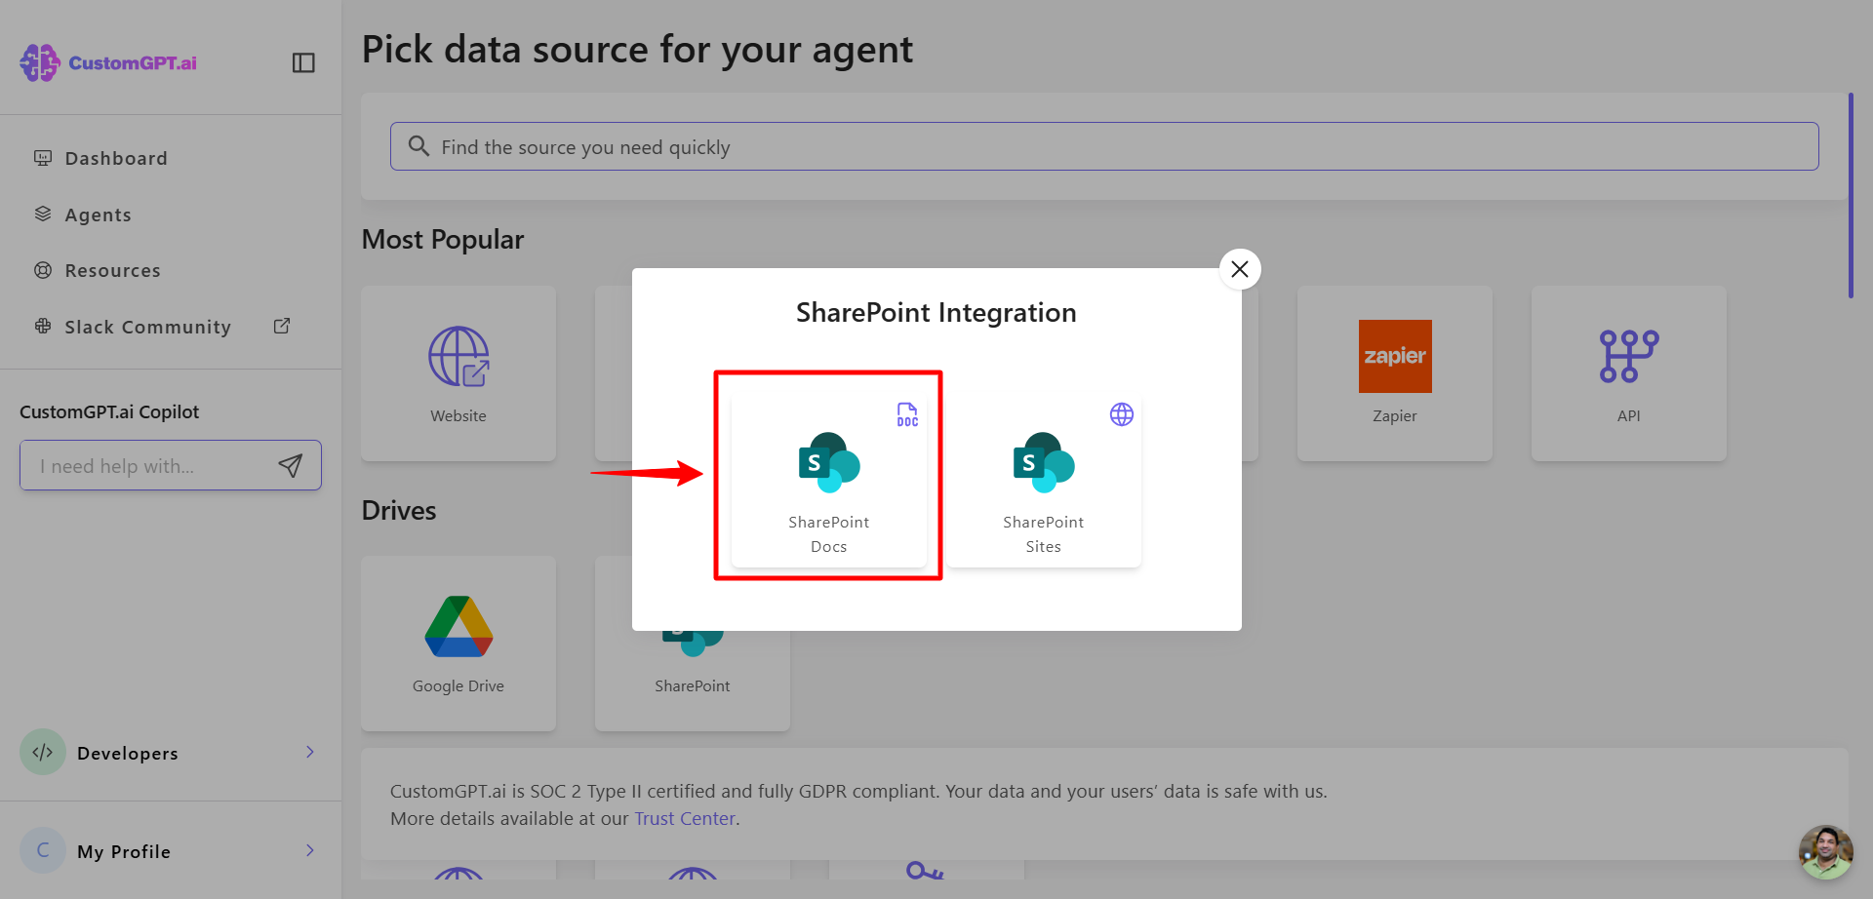Image resolution: width=1873 pixels, height=899 pixels.
Task: Choose the SharePoint Sites card
Action: pyautogui.click(x=1044, y=481)
